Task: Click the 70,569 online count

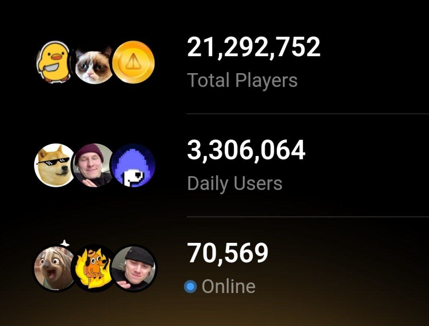Action: tap(228, 253)
